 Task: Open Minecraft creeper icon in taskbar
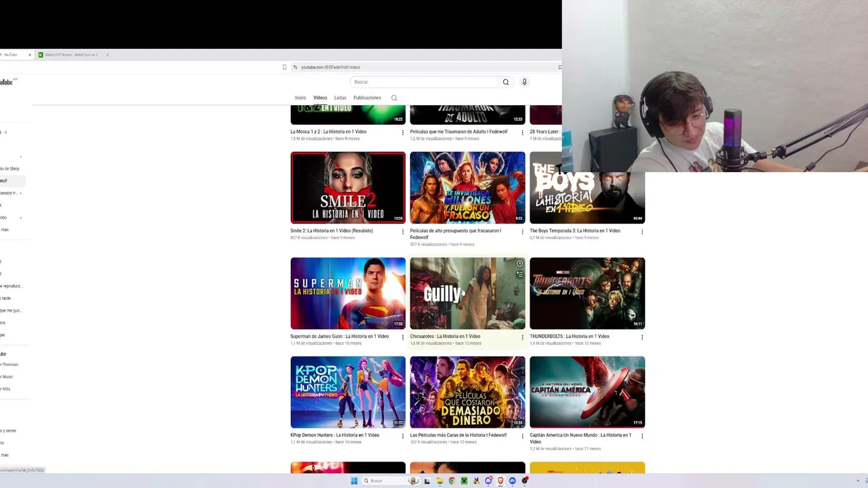[464, 481]
